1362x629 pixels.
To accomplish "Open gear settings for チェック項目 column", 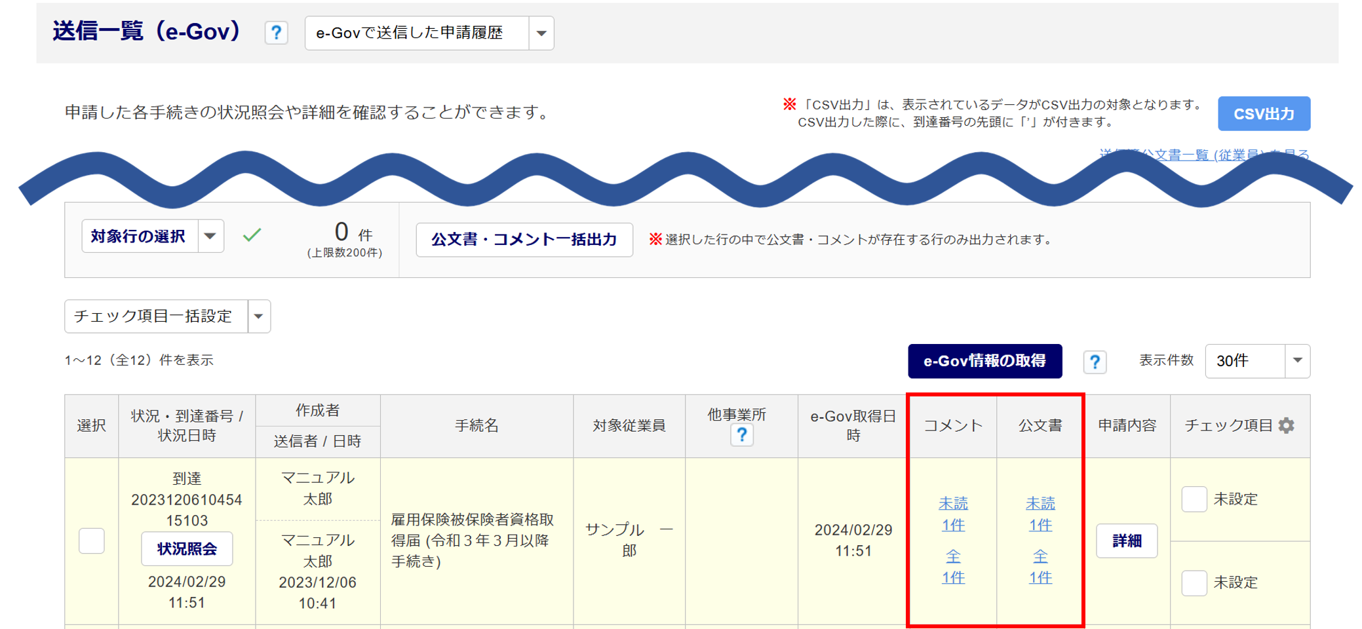I will coord(1287,425).
